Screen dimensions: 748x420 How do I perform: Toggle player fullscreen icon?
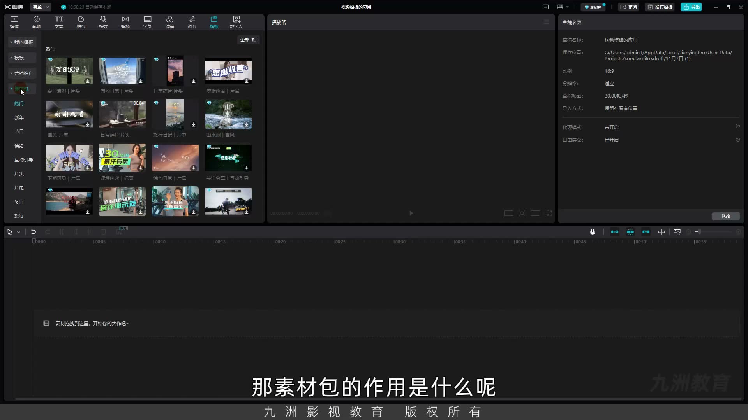pos(549,213)
